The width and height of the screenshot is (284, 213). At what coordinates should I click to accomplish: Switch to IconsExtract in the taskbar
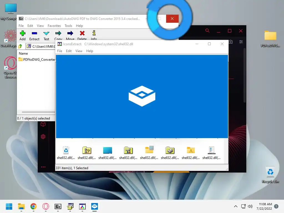pos(82,206)
